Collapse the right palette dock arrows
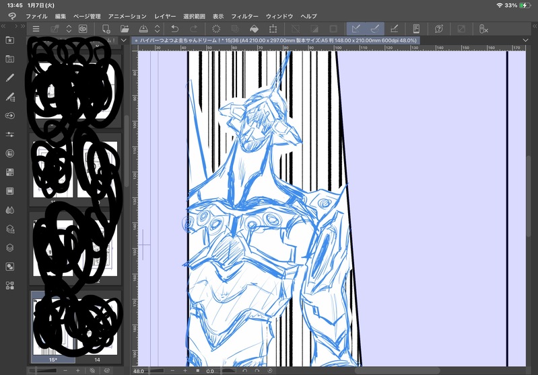This screenshot has height=375, width=538. [x=535, y=26]
